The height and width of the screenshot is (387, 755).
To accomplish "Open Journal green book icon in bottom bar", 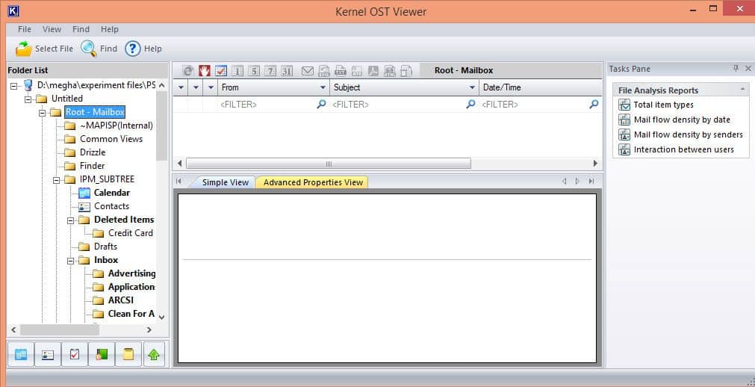I will click(x=102, y=355).
